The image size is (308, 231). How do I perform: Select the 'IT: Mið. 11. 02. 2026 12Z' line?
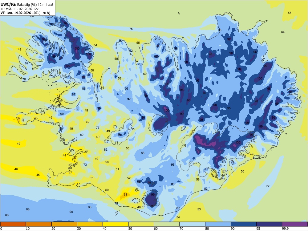20,9
